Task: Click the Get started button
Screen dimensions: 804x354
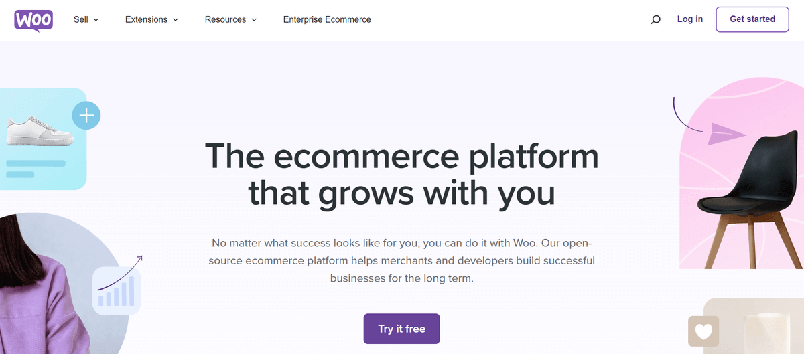Action: [752, 19]
